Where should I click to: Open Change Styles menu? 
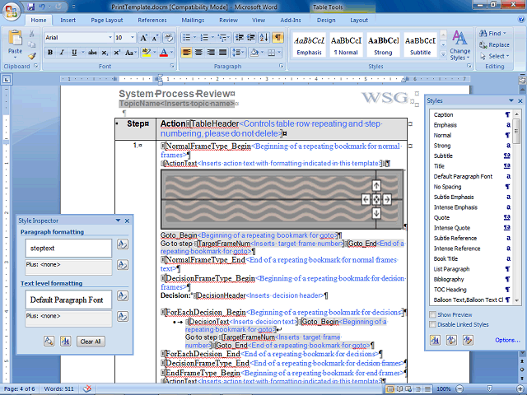pos(459,45)
